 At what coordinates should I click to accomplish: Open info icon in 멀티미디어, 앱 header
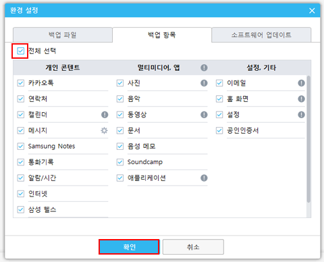pyautogui.click(x=204, y=68)
